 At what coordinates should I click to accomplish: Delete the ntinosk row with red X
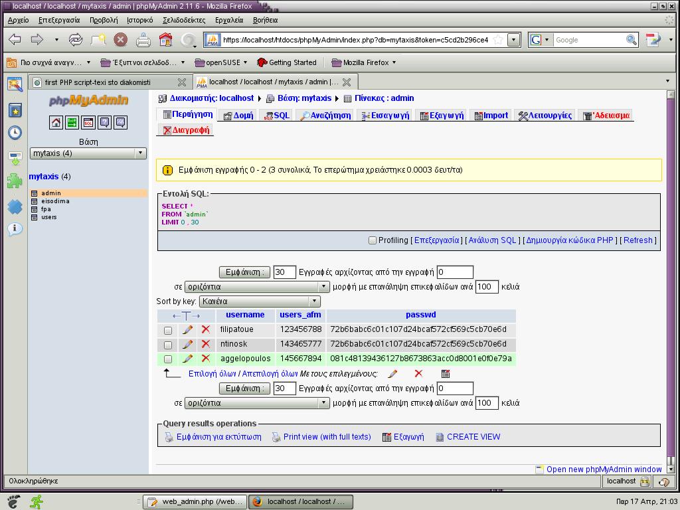pos(206,345)
